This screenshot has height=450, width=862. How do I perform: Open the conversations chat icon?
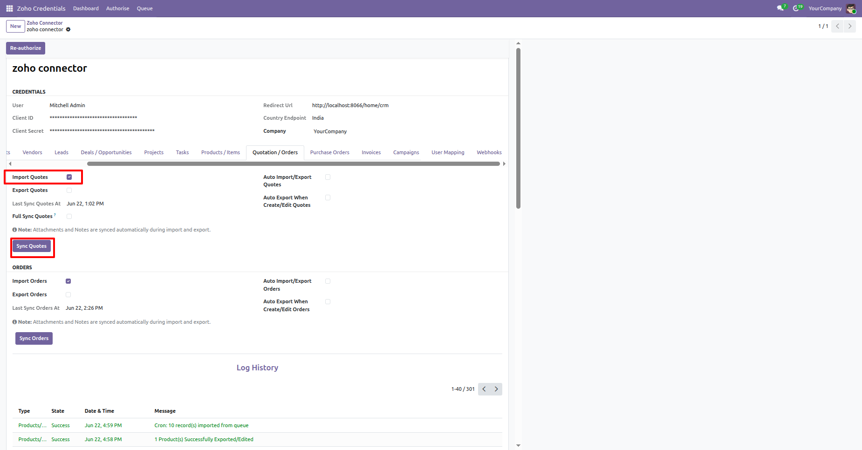[780, 8]
